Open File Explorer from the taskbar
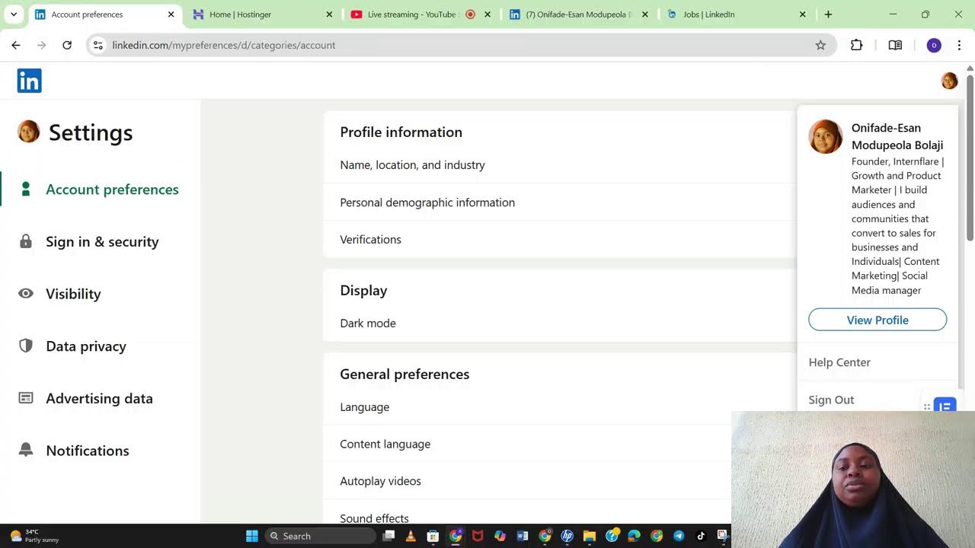The image size is (975, 548). pos(589,536)
